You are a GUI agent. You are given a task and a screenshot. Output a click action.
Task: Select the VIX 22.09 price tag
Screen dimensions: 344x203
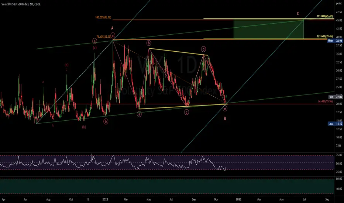[336, 97]
